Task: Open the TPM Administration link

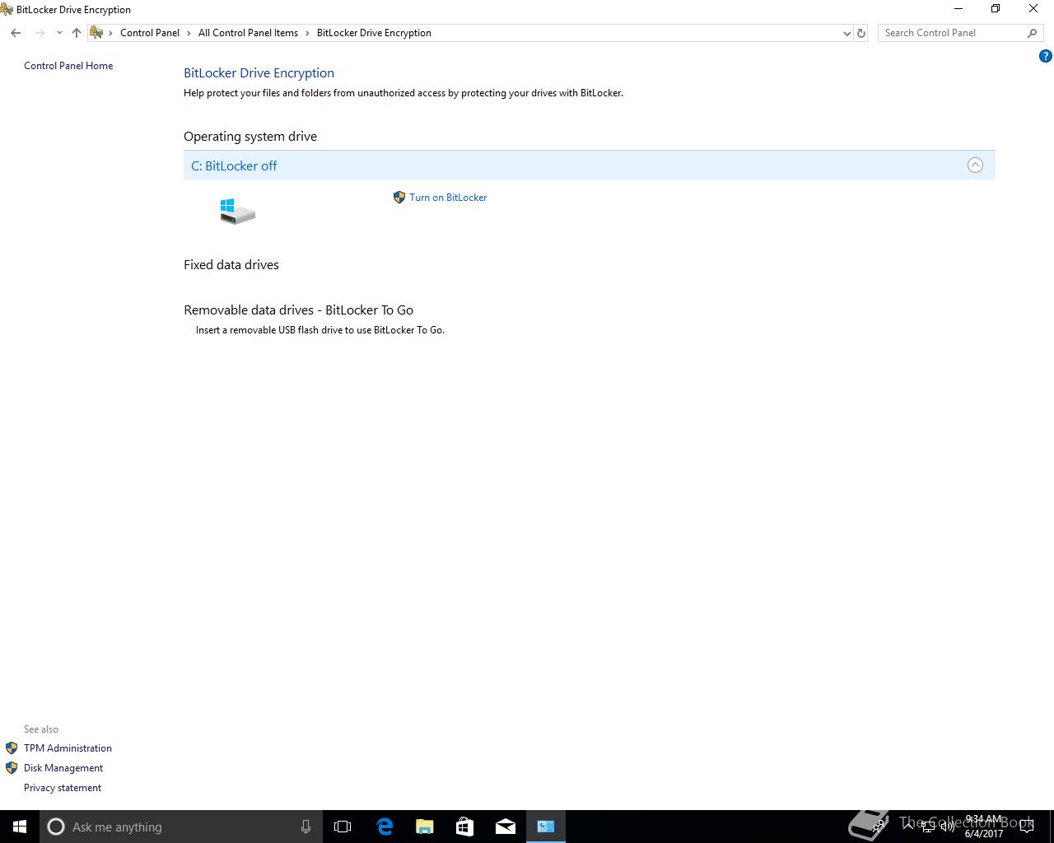Action: point(68,748)
